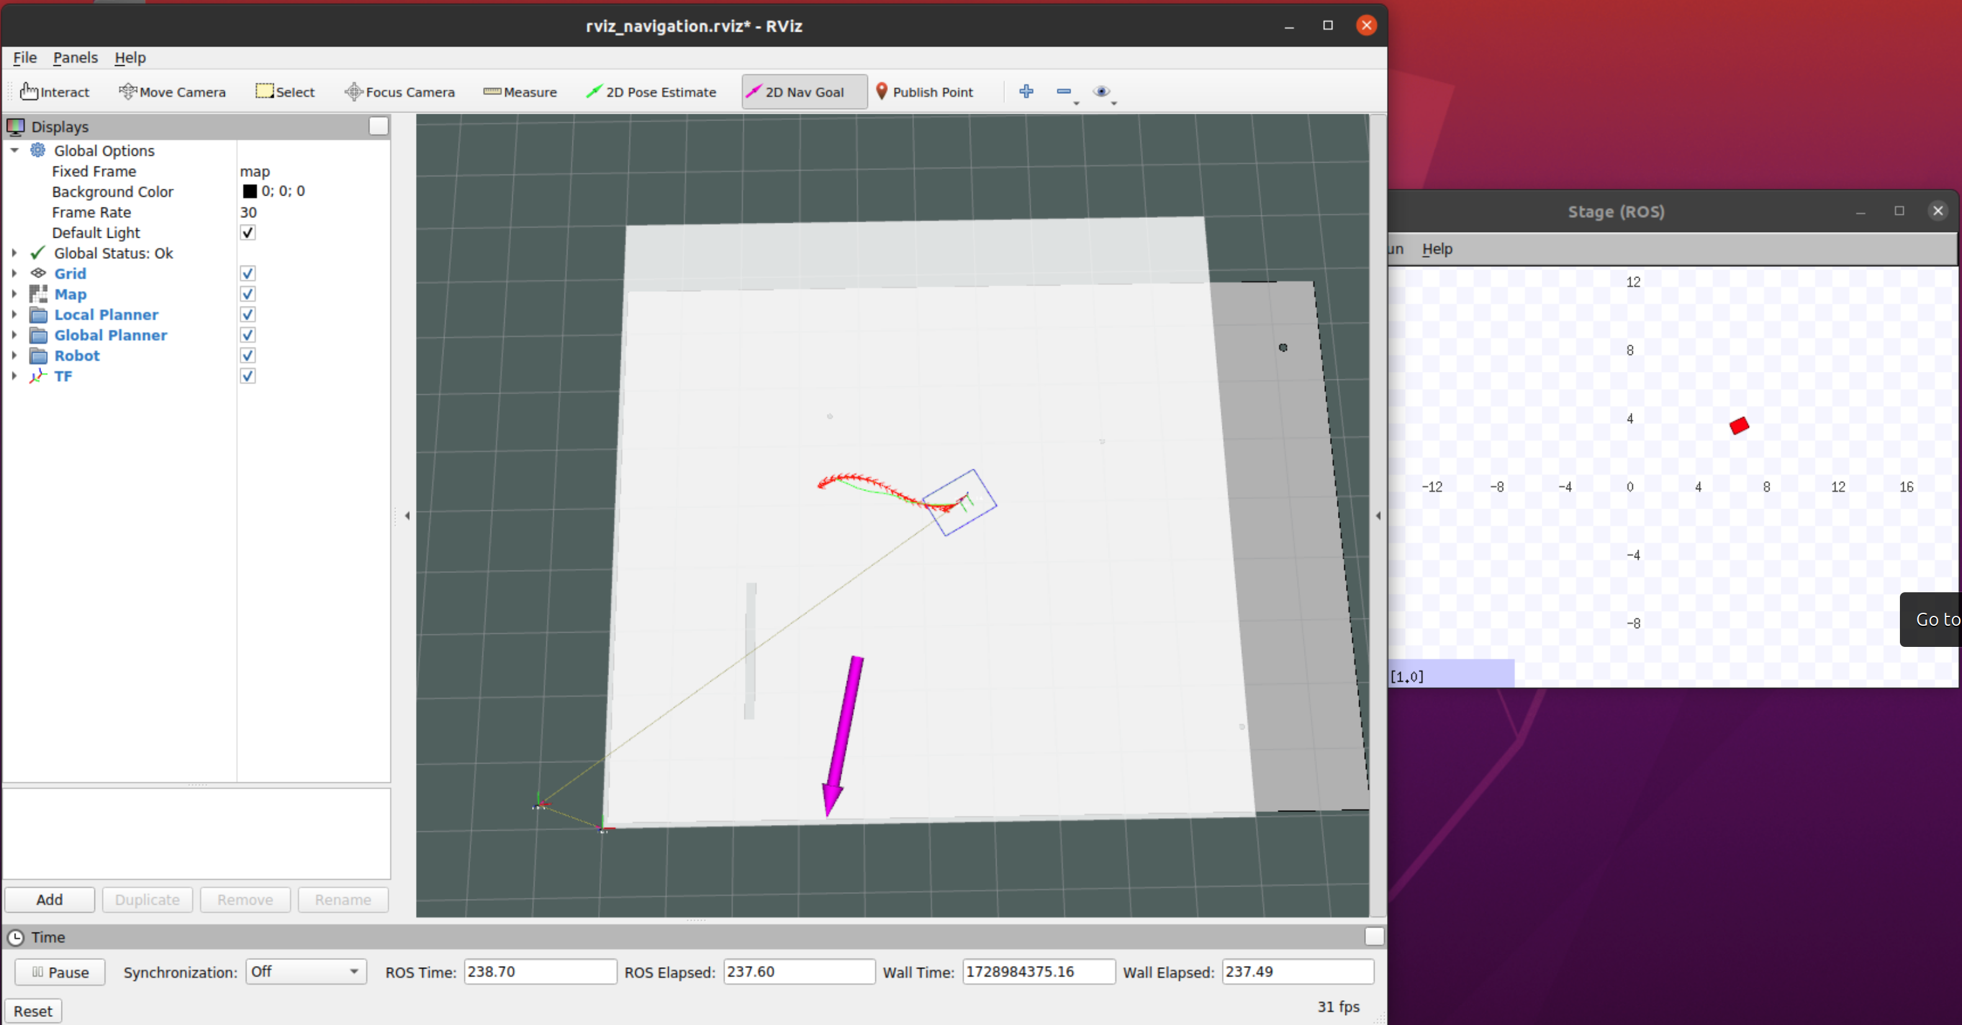Click the Robot folder icon
1962x1025 pixels.
click(38, 356)
